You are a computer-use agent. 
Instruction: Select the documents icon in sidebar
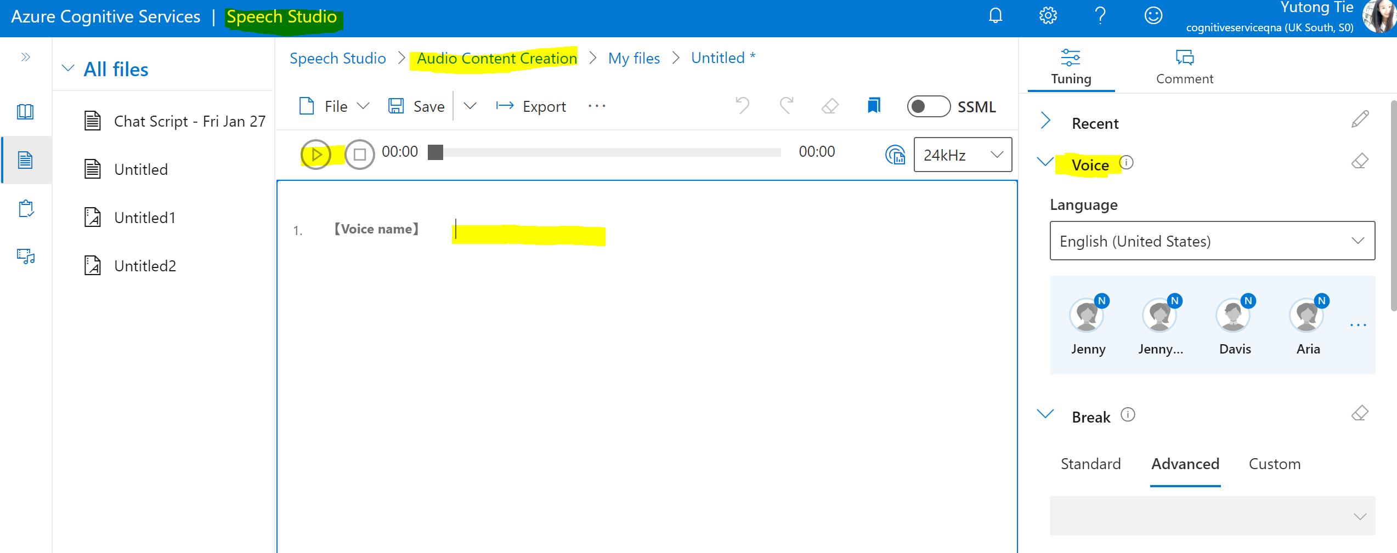coord(25,160)
